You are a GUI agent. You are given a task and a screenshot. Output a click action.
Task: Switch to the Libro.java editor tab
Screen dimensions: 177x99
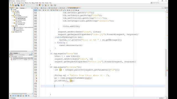click(63, 8)
